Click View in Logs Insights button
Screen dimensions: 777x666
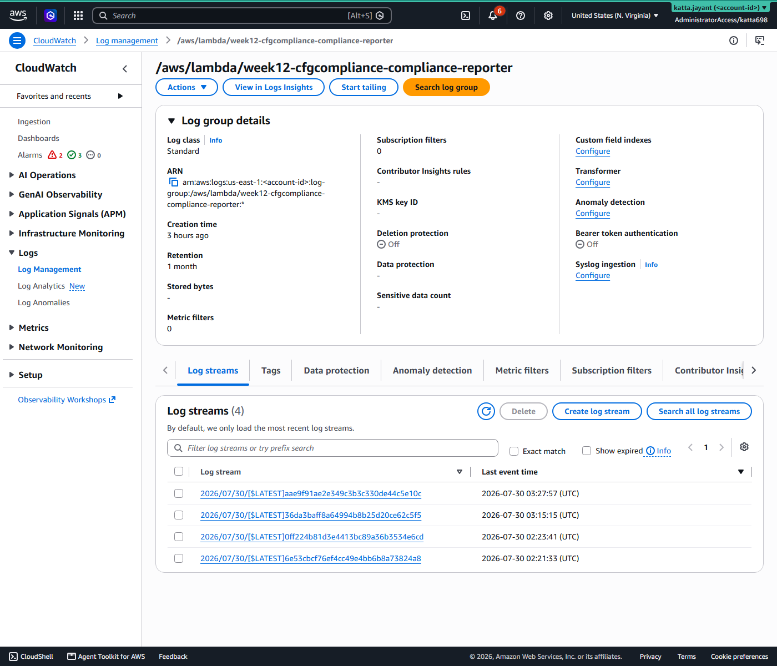[274, 87]
